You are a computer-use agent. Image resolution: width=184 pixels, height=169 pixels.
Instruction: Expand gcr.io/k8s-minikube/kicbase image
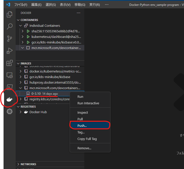click(x=20, y=77)
